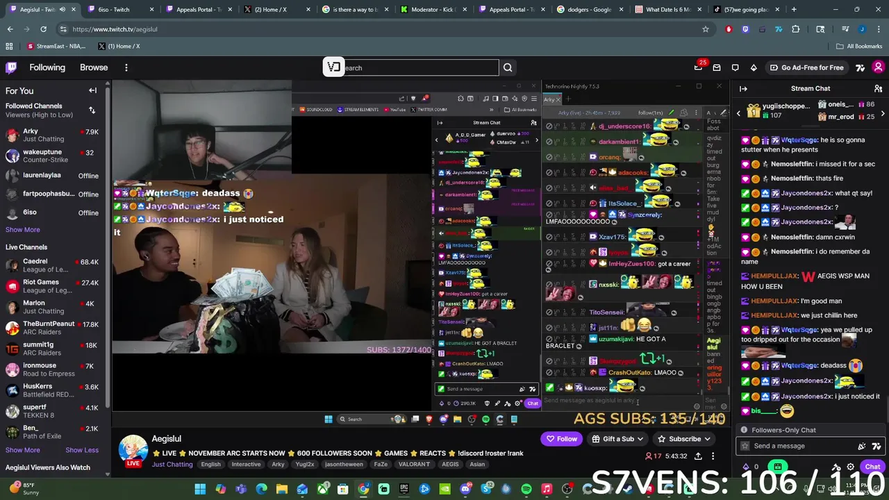
Task: Open the Whispers speech bubble icon
Action: 735,67
